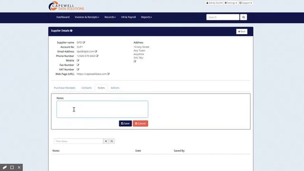This screenshot has height=171, width=304.
Task: Open the Sidney Stork user menu
Action: tap(214, 3)
